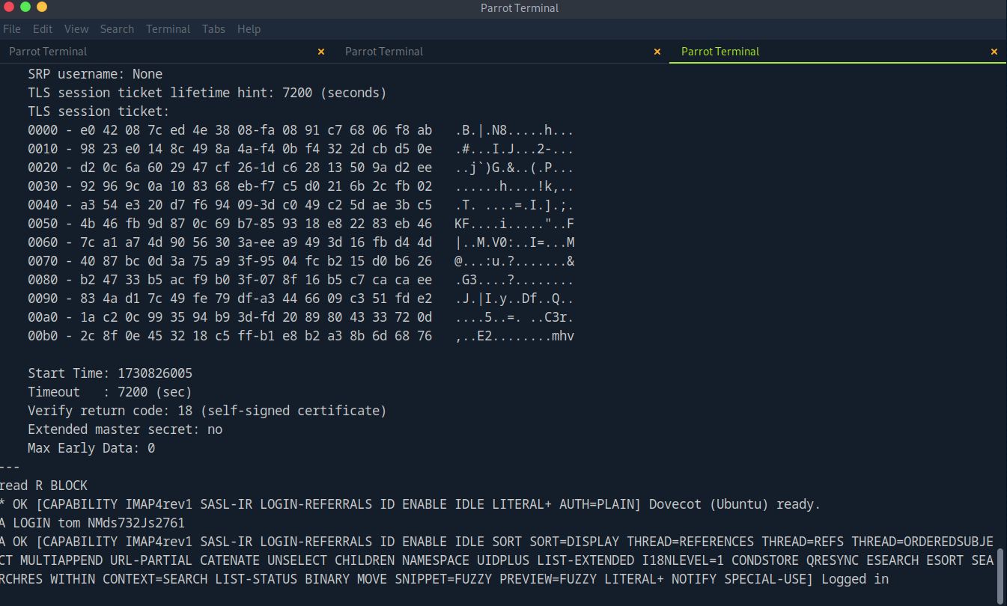This screenshot has height=606, width=1007.
Task: Select the highlighted third Parrot Terminal tab
Action: 720,52
